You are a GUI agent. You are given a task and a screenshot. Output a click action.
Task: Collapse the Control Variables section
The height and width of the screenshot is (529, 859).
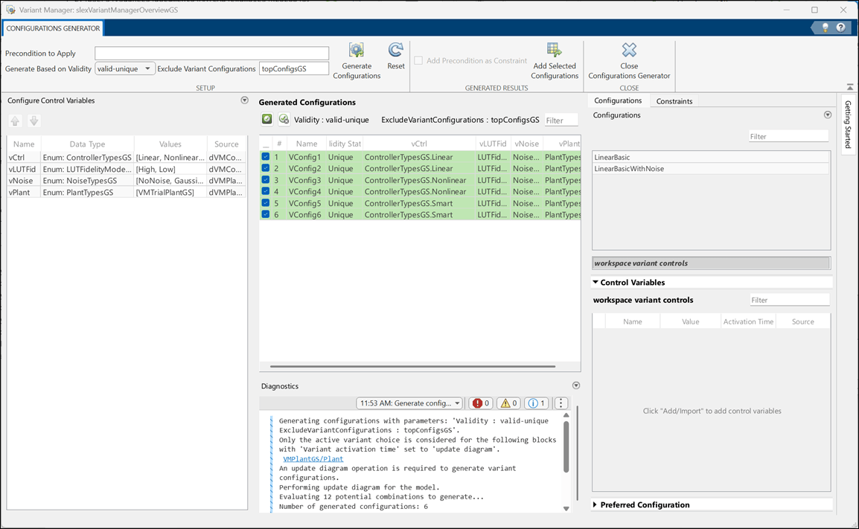point(595,282)
